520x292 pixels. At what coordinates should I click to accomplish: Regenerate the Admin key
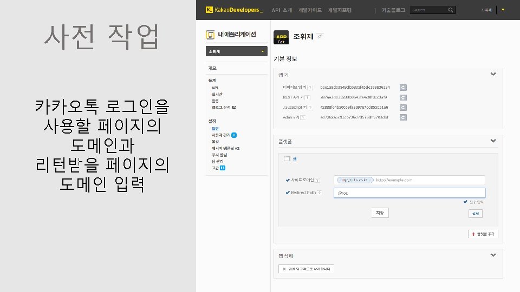click(403, 117)
